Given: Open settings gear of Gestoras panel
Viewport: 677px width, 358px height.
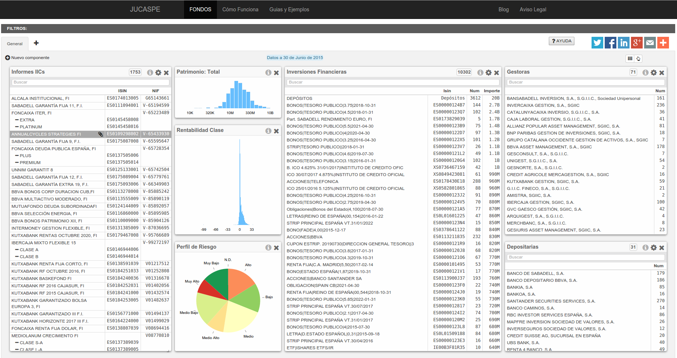Looking at the screenshot, I should coord(654,73).
